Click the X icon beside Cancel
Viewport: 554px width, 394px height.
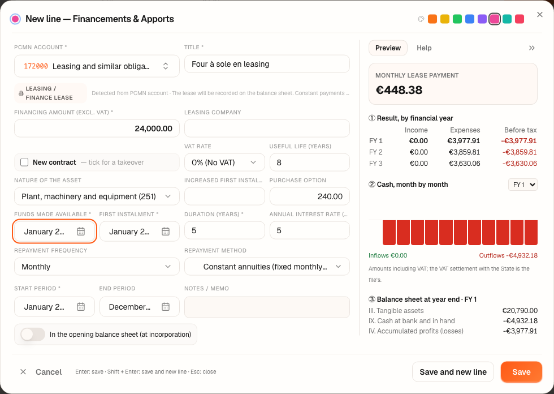pos(23,372)
